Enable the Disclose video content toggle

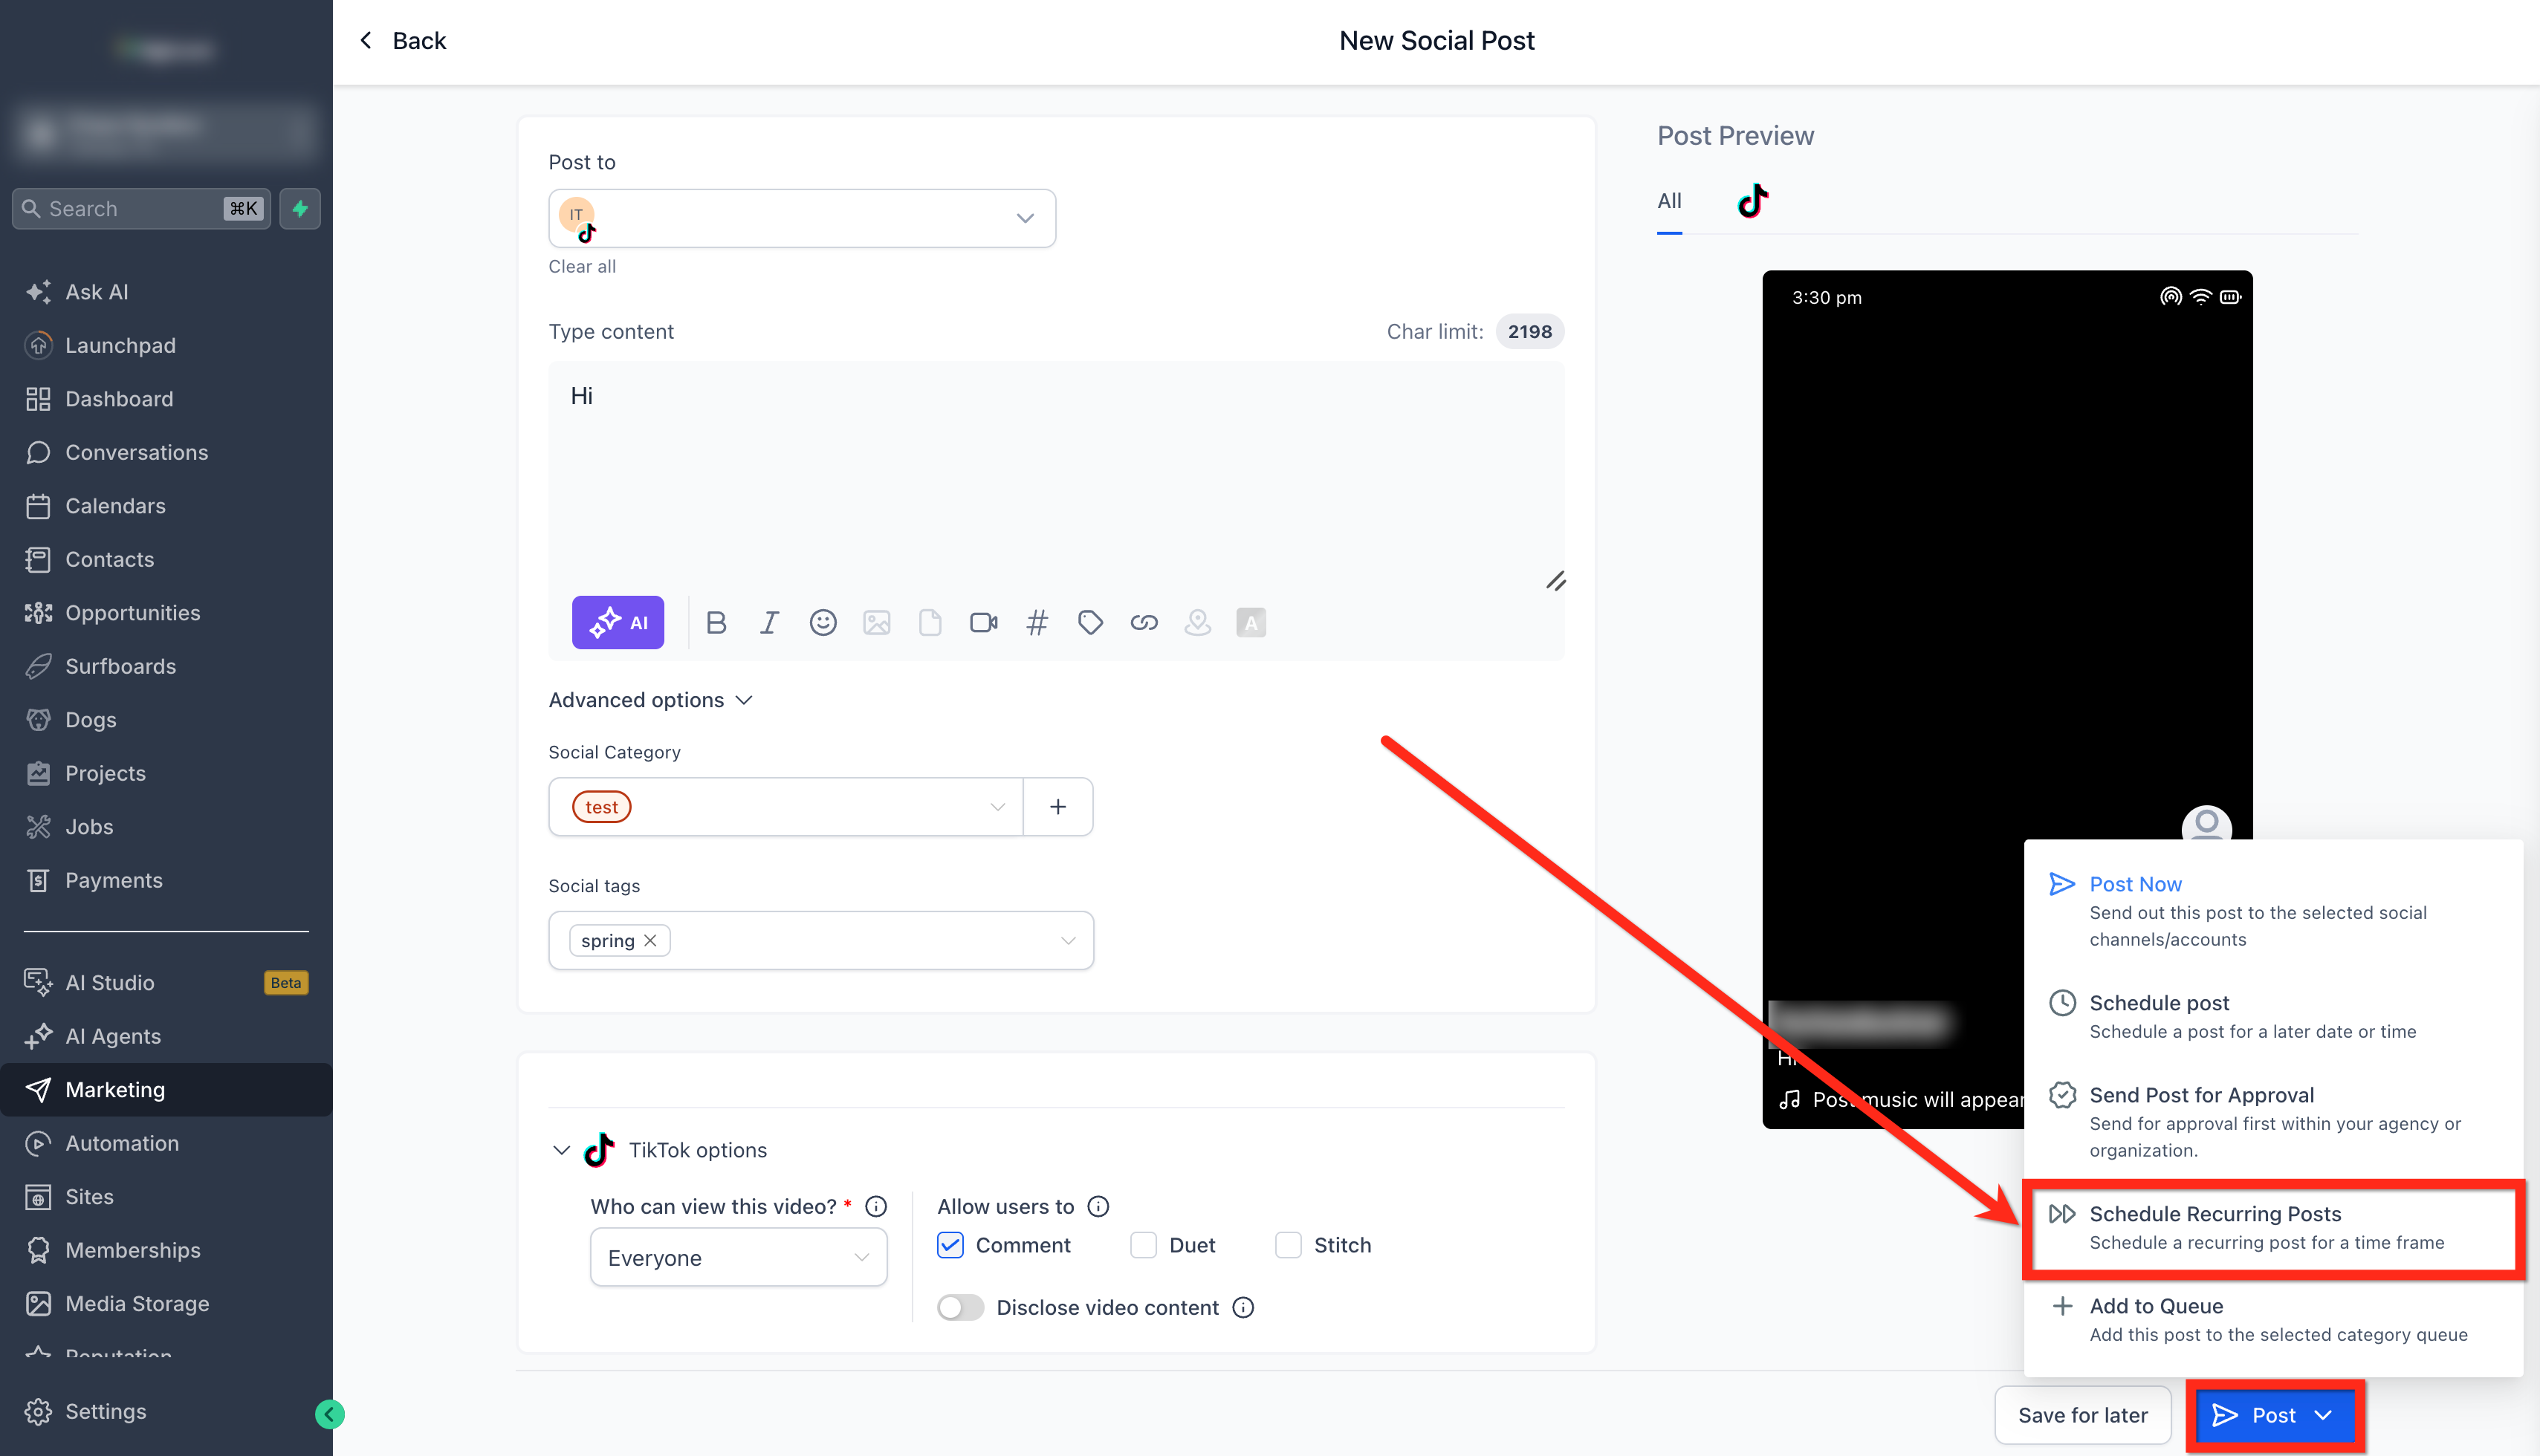point(960,1308)
